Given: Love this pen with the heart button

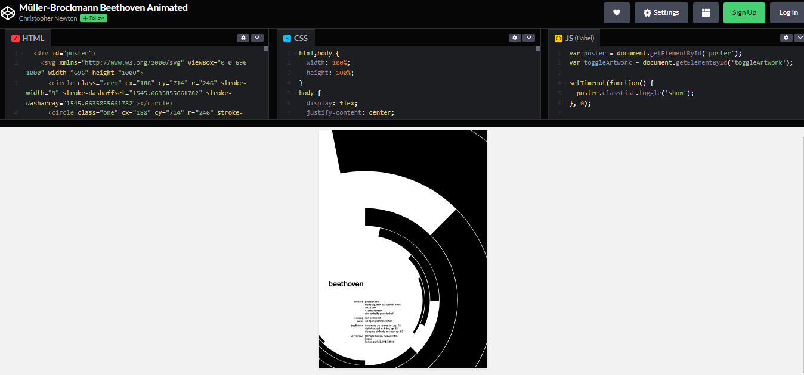Looking at the screenshot, I should pyautogui.click(x=617, y=12).
